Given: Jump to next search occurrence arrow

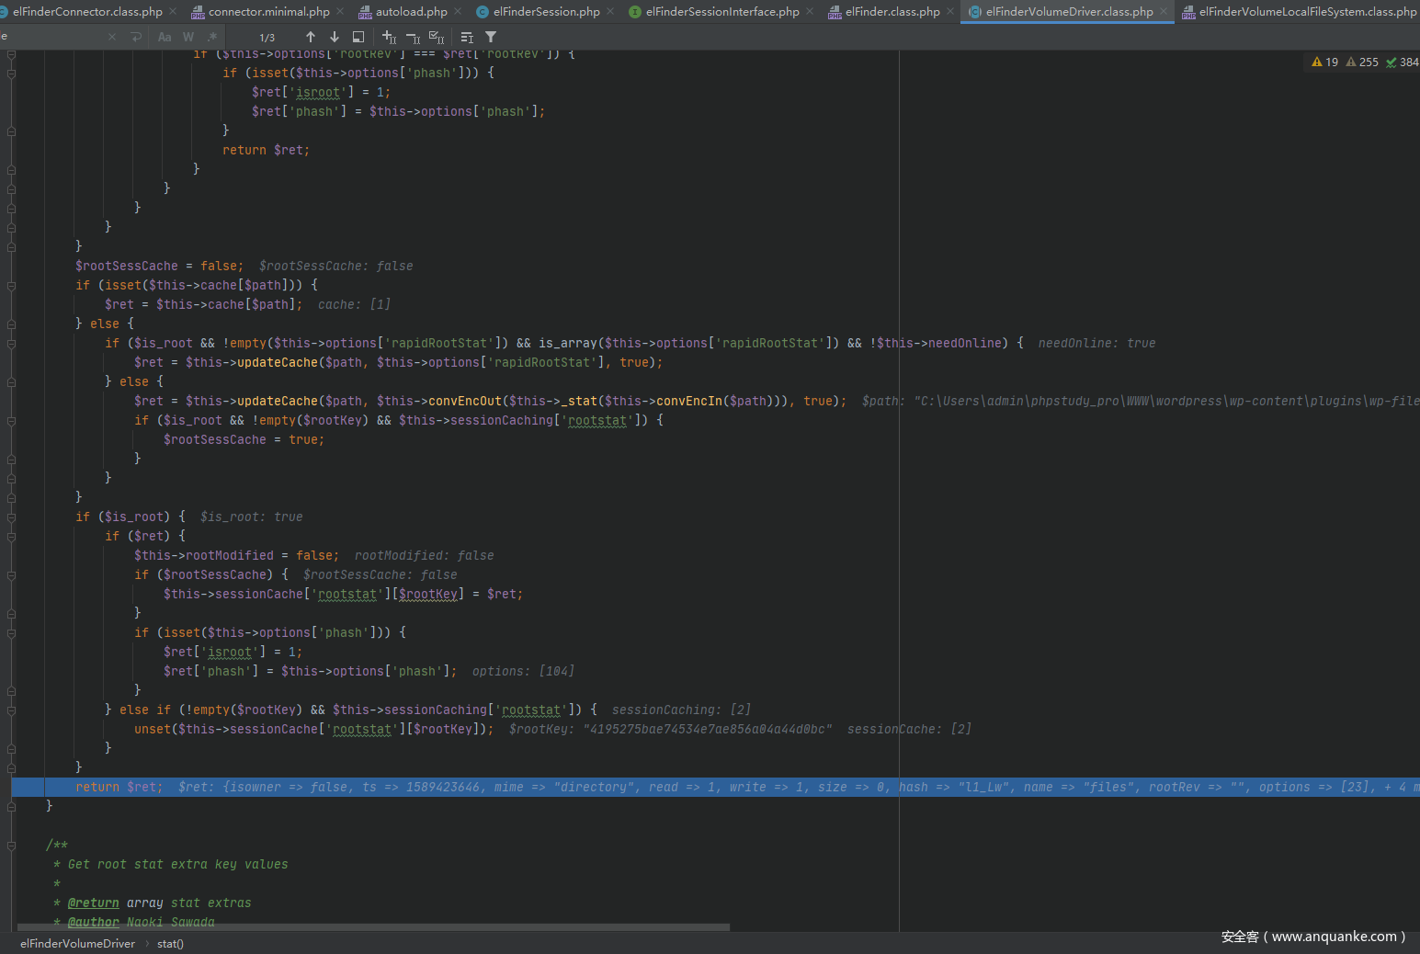Looking at the screenshot, I should [335, 37].
